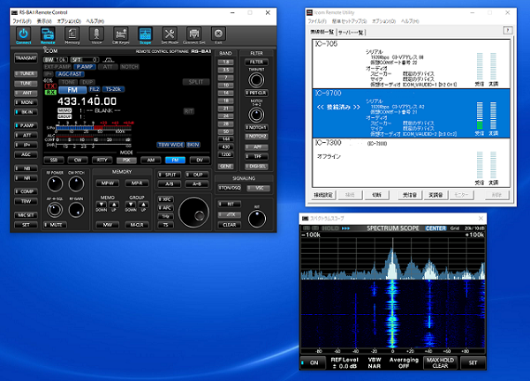Screen dimensions: 530x381
Task: Click the MEMO DOWN arrow button
Action: 102,205
